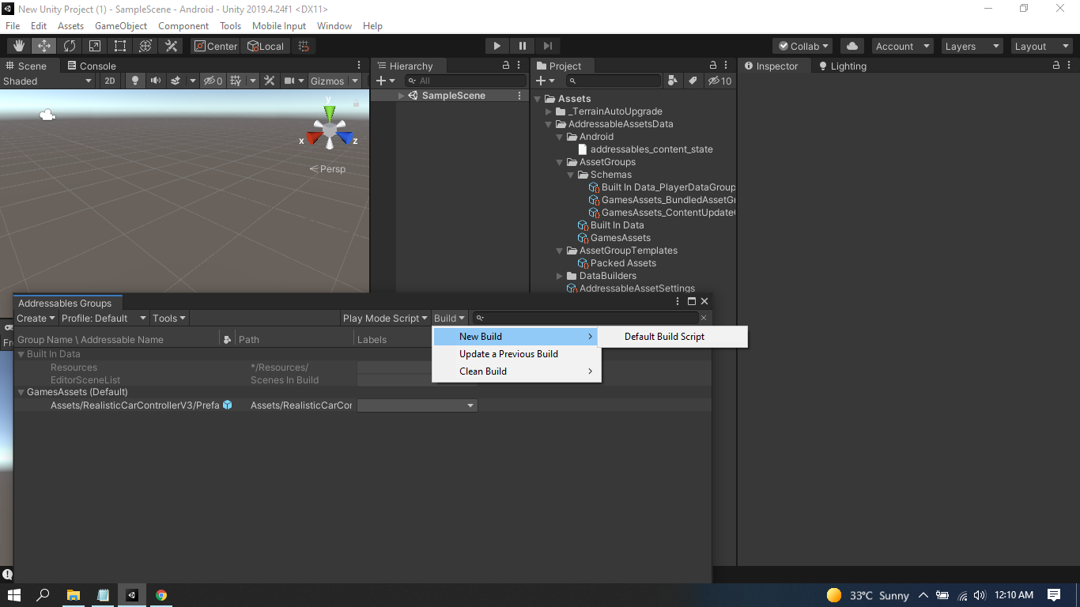Toggle grid snapping icon

(x=304, y=46)
